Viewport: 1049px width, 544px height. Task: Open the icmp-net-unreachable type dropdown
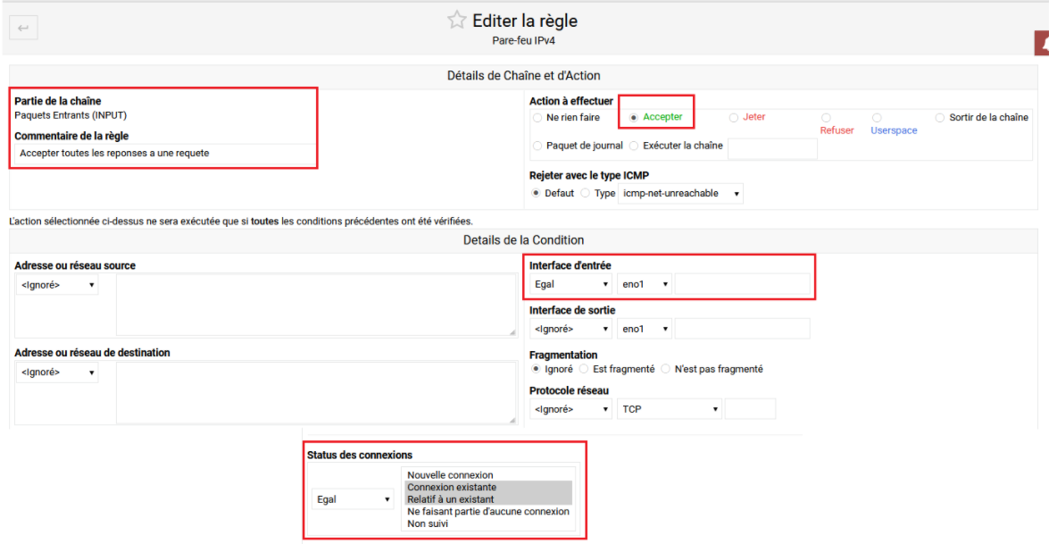(680, 193)
